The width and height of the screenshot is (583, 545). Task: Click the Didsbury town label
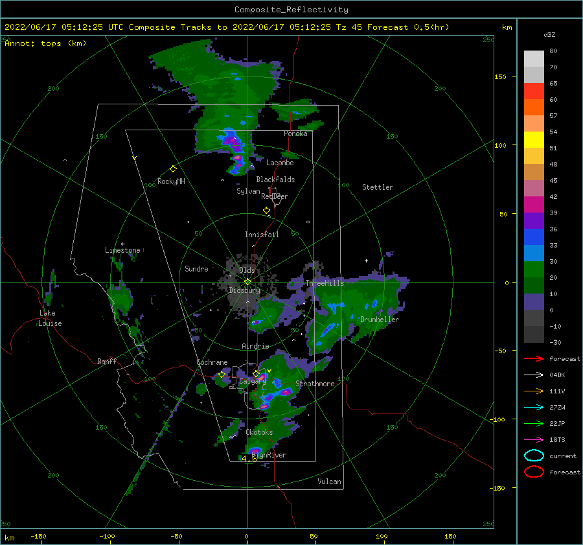pyautogui.click(x=244, y=290)
